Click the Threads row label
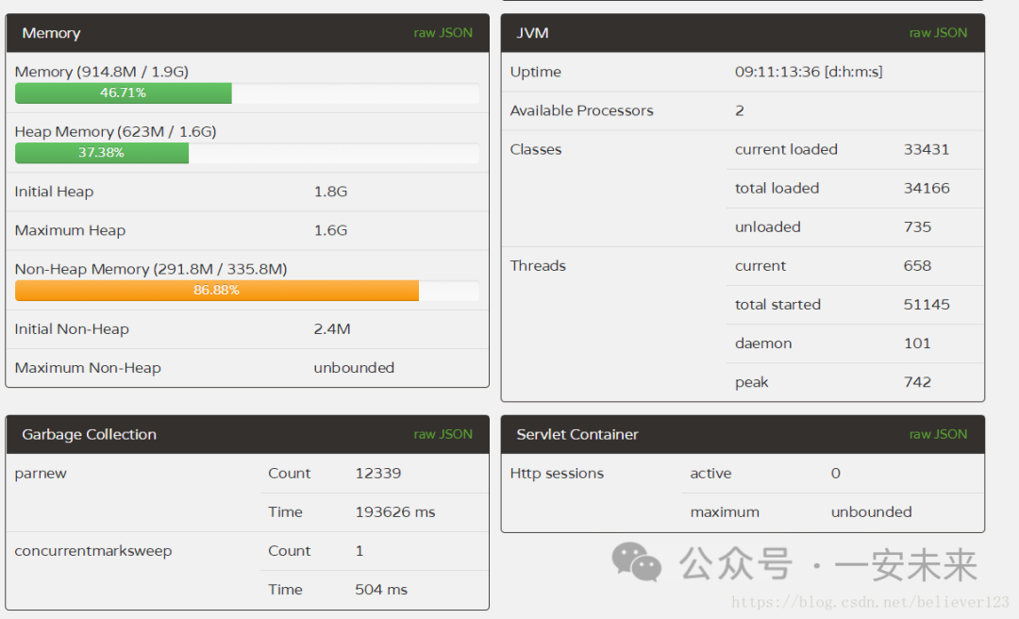The width and height of the screenshot is (1019, 619). (x=538, y=266)
